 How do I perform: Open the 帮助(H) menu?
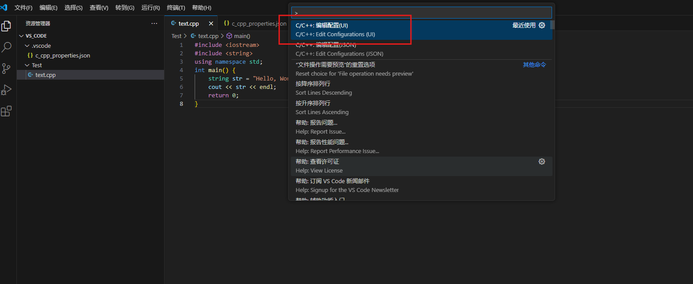pos(202,8)
